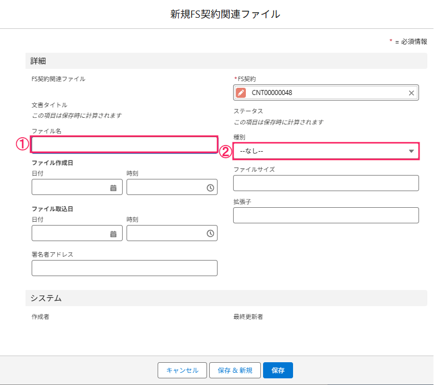
Task: Open clock picker for ファイル取込日 time
Action: coord(210,233)
